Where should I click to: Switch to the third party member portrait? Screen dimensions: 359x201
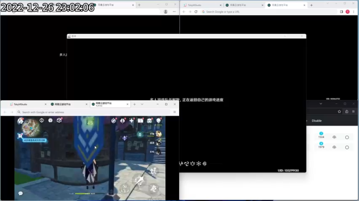[158, 151]
